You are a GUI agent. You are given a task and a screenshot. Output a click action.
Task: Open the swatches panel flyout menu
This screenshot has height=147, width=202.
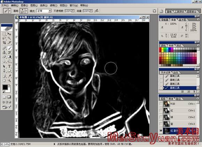198,45
